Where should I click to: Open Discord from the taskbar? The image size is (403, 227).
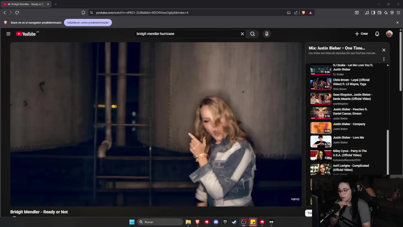point(216,222)
